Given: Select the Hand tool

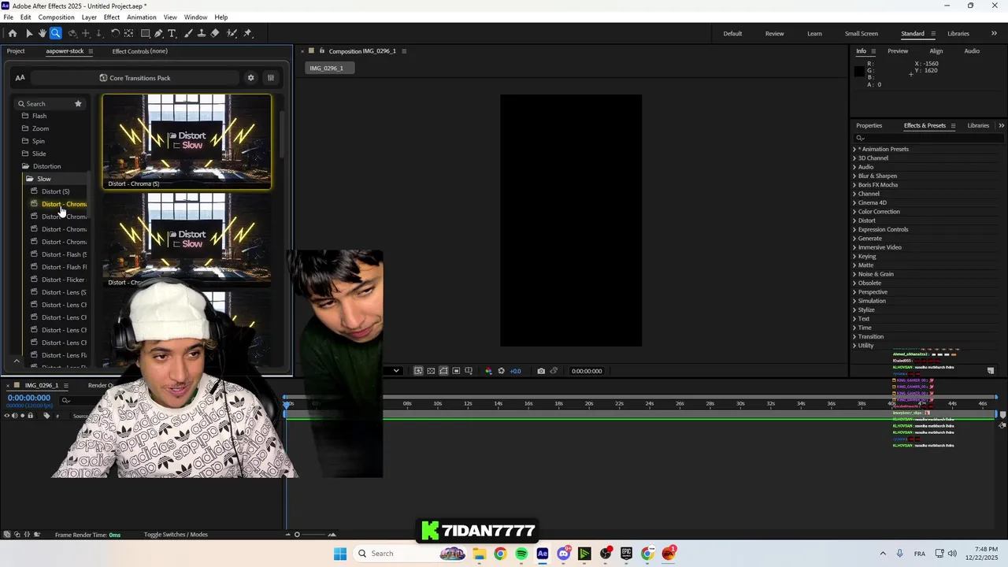Looking at the screenshot, I should pos(43,33).
